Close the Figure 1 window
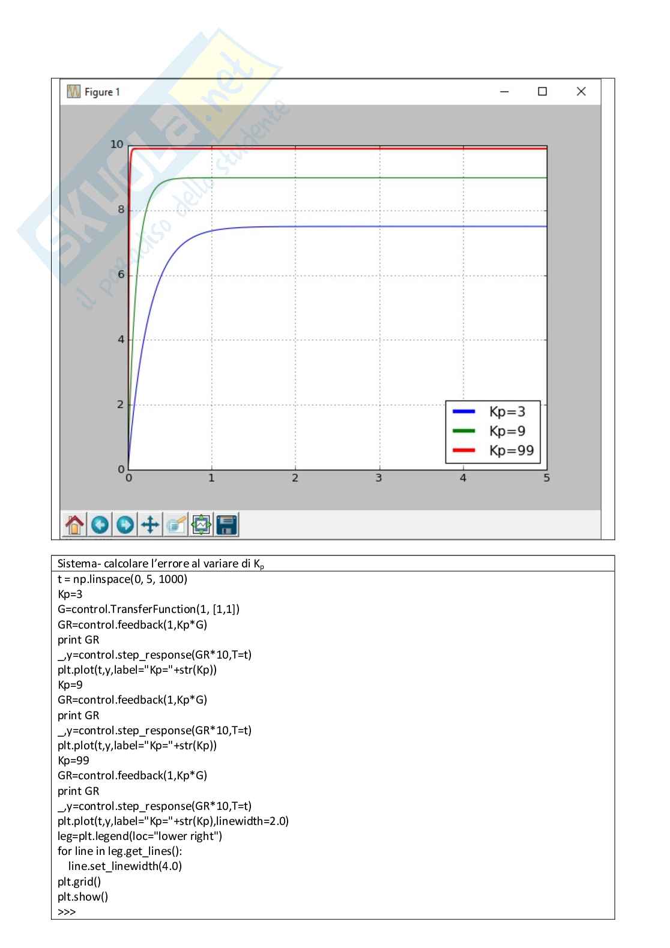This screenshot has width=670, height=948. click(581, 92)
